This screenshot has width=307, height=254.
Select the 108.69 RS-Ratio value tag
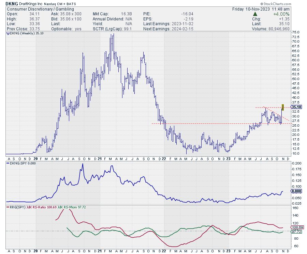[296, 227]
